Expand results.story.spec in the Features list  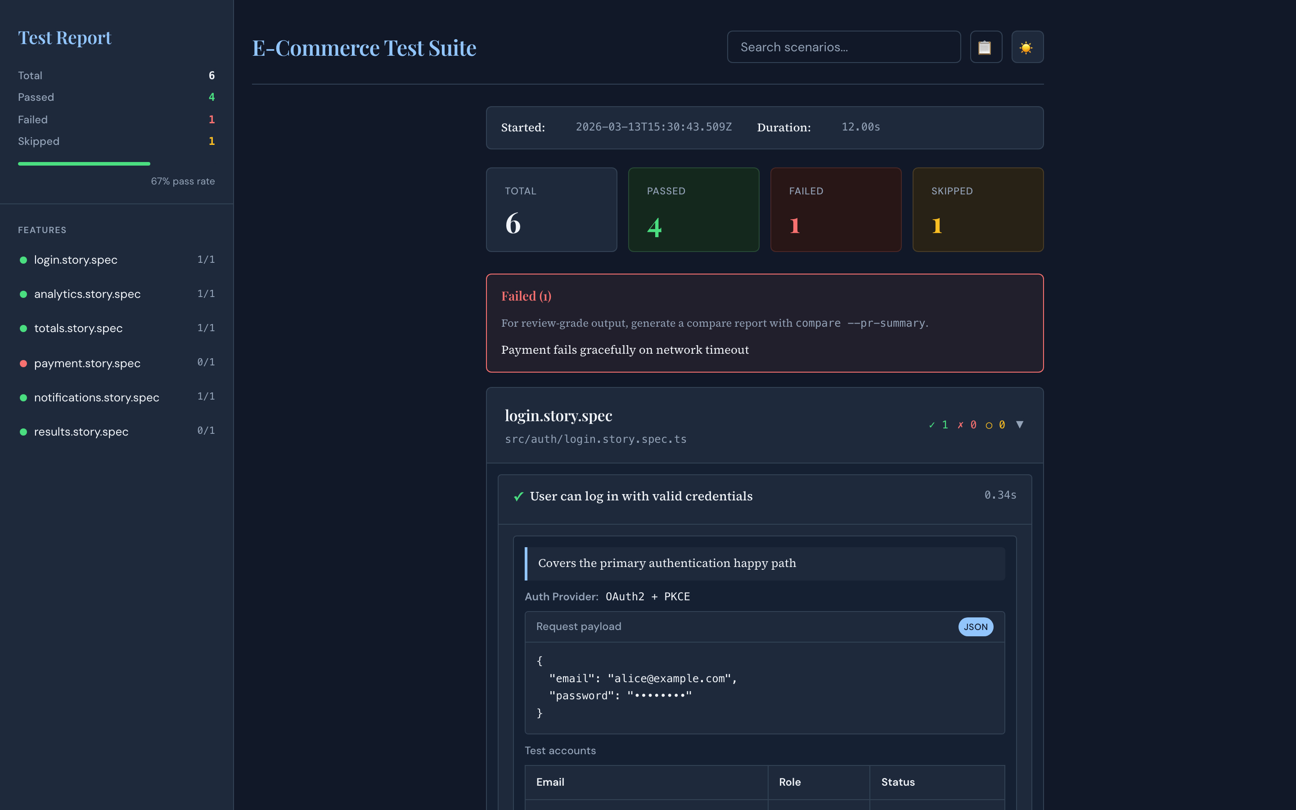click(x=81, y=431)
